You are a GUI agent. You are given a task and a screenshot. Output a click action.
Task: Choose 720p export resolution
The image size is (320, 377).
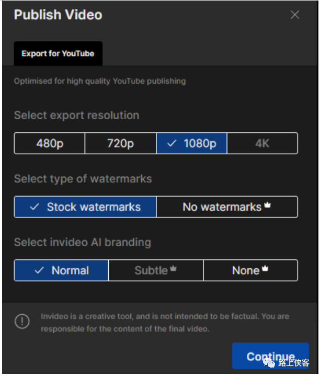[x=121, y=144]
